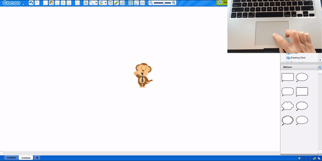The image size is (322, 161).
Task: Open the table insert tool
Action: 110,3
